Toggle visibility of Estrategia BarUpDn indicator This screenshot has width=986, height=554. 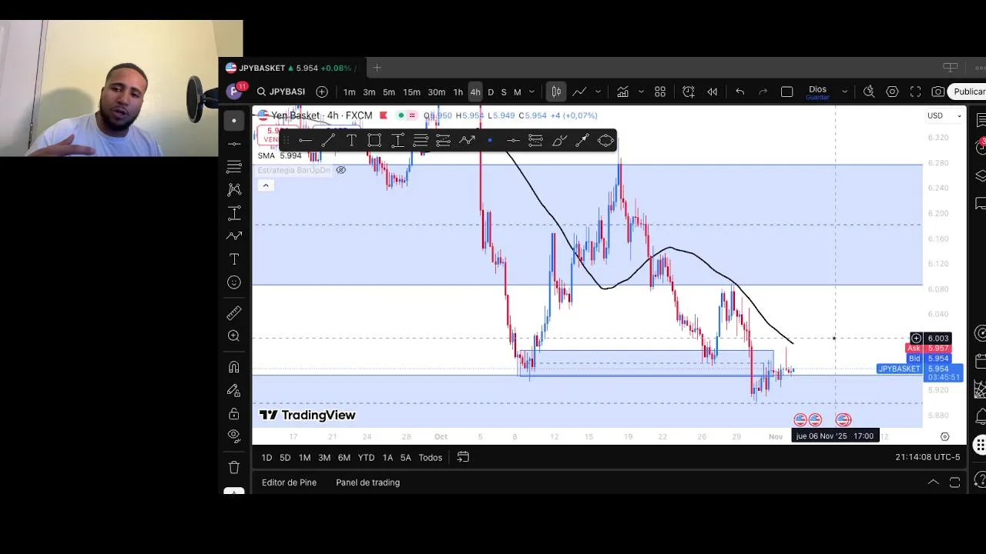tap(340, 170)
